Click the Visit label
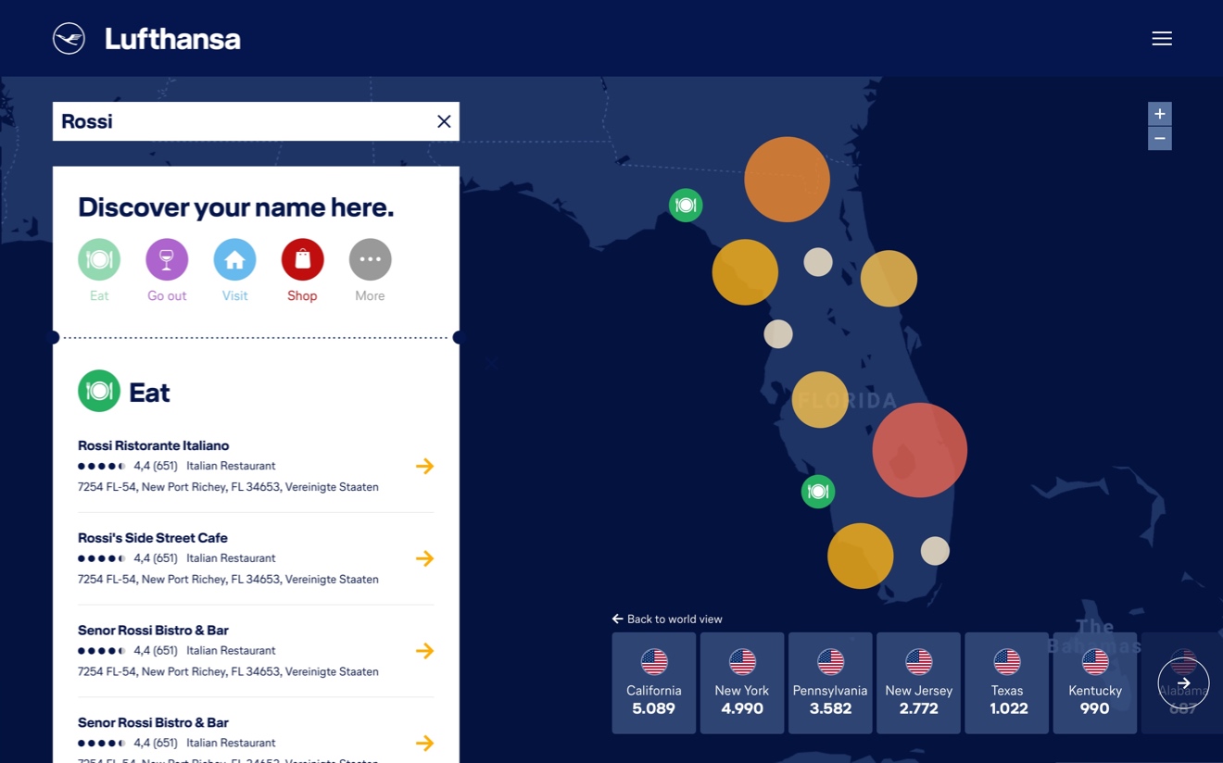Screen dimensions: 1223x763 234,295
